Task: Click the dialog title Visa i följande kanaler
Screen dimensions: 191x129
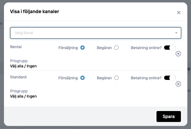Action: coord(35,12)
